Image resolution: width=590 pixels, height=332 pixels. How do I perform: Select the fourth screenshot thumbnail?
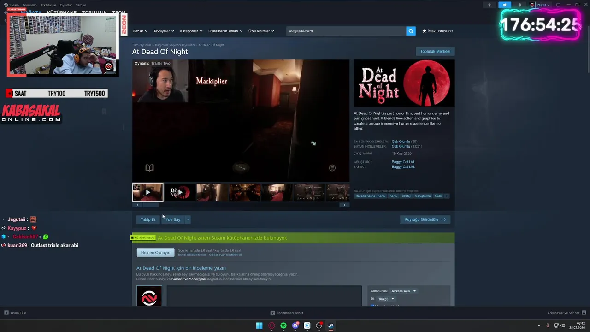point(245,192)
